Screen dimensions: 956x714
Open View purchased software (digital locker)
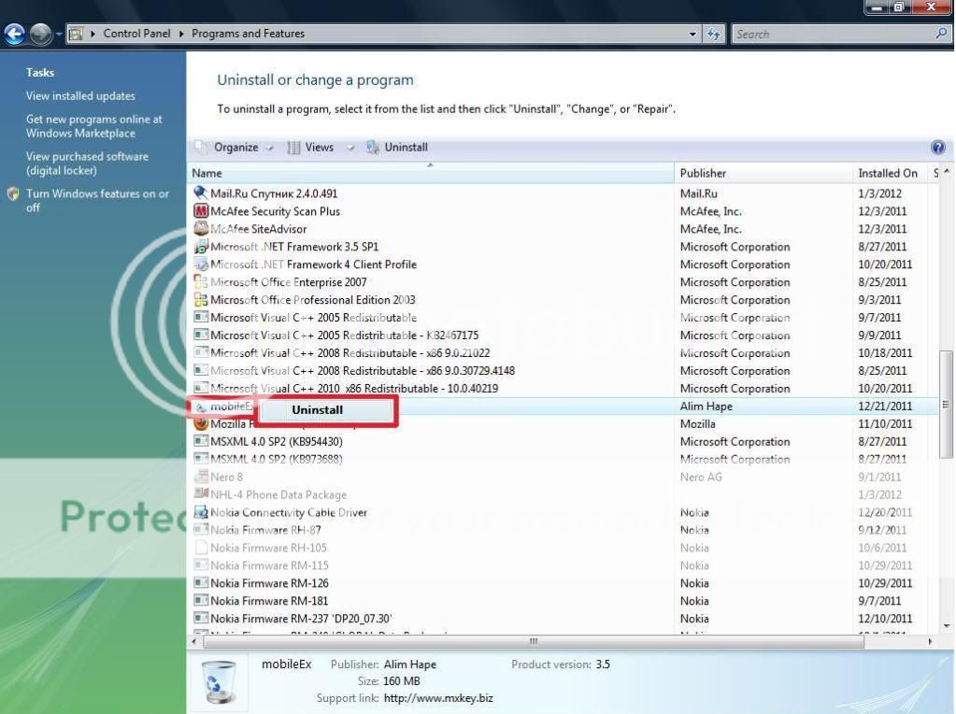point(87,164)
